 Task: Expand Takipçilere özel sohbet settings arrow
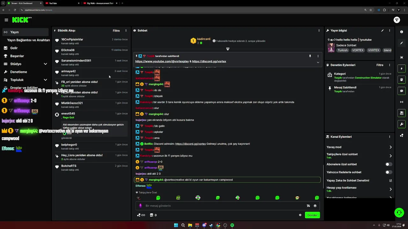pyautogui.click(x=390, y=156)
